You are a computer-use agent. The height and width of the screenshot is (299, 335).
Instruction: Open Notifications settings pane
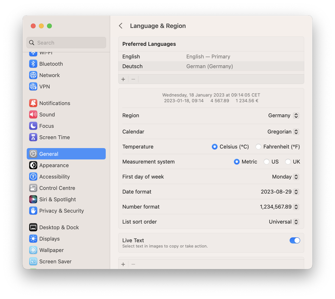click(x=66, y=103)
